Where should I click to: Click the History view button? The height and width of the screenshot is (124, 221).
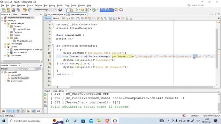tap(56, 18)
